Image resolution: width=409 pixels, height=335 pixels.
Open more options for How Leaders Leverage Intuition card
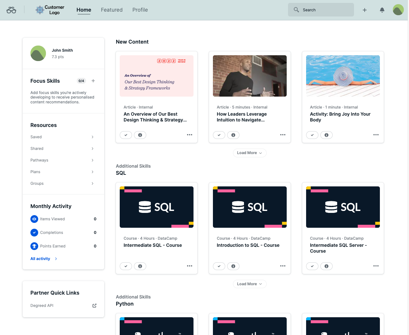[283, 135]
